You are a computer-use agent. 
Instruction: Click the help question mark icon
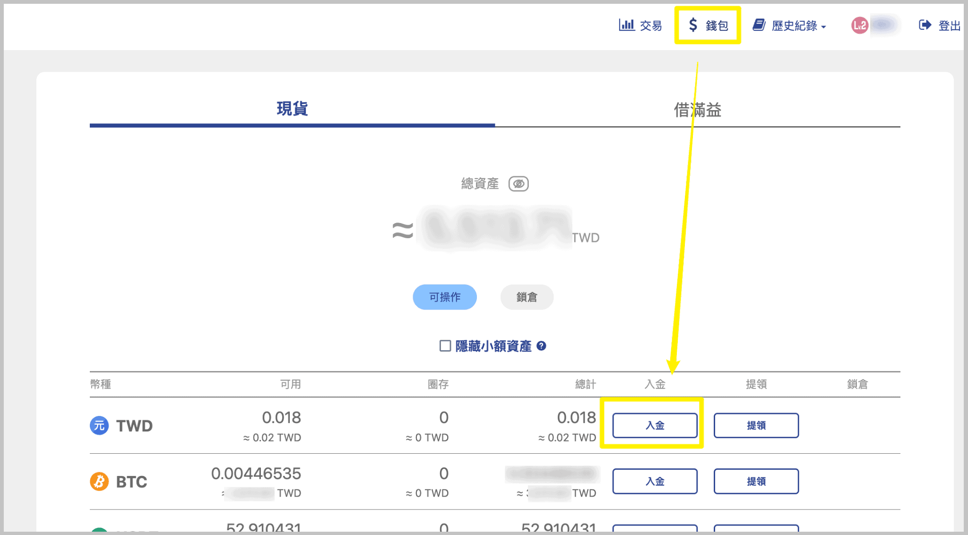click(542, 346)
